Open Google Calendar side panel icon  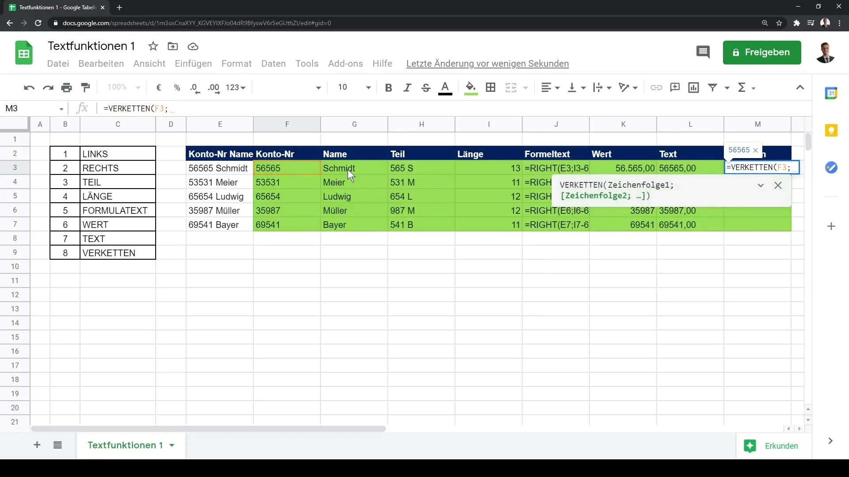[831, 93]
